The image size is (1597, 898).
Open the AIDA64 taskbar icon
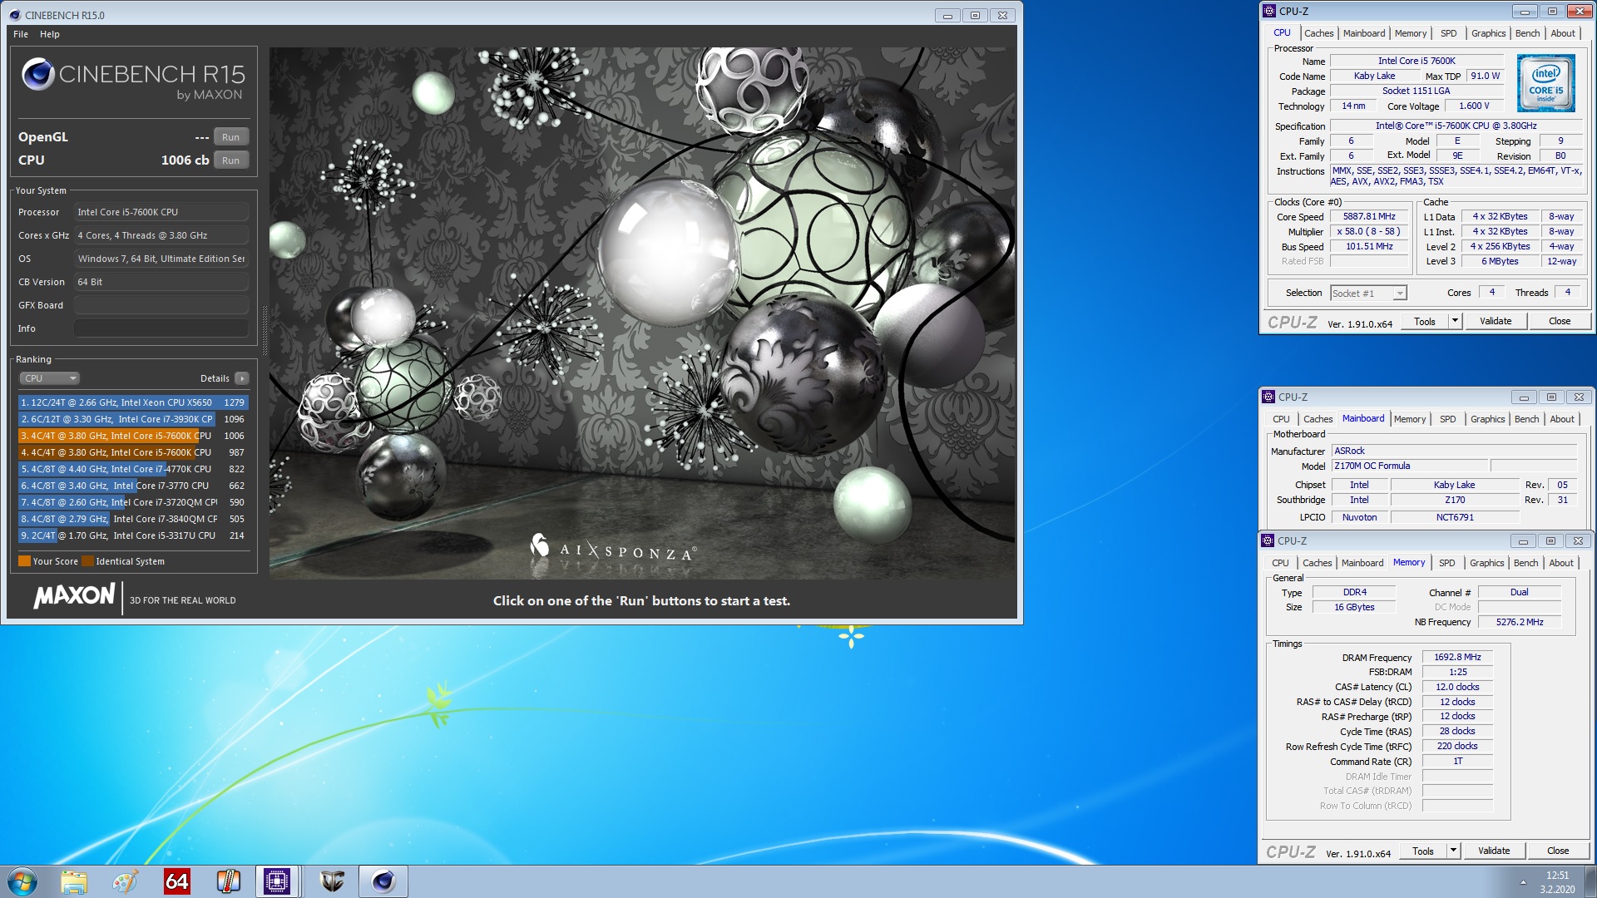(176, 881)
